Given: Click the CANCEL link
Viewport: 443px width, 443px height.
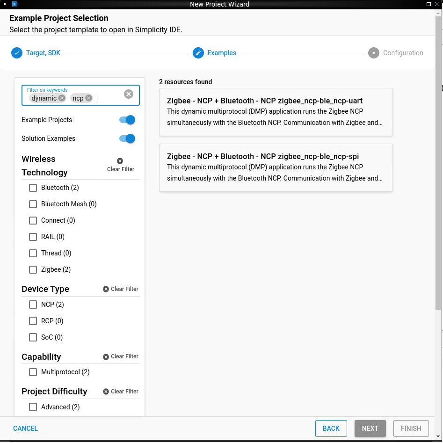Looking at the screenshot, I should click(x=26, y=428).
